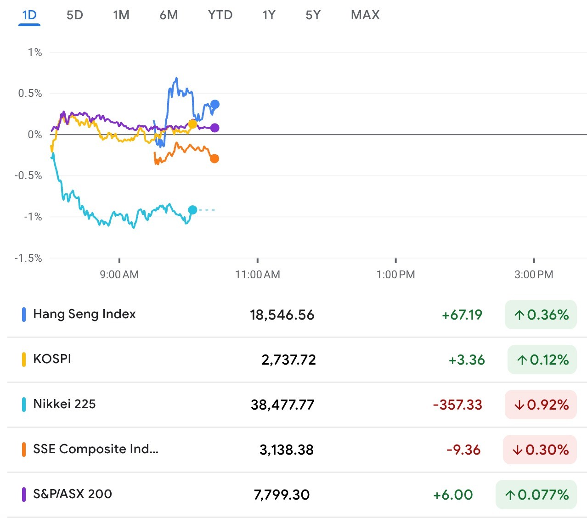The image size is (587, 518).
Task: Click the yellow KOSPI endpoint dot on chart
Action: point(192,124)
